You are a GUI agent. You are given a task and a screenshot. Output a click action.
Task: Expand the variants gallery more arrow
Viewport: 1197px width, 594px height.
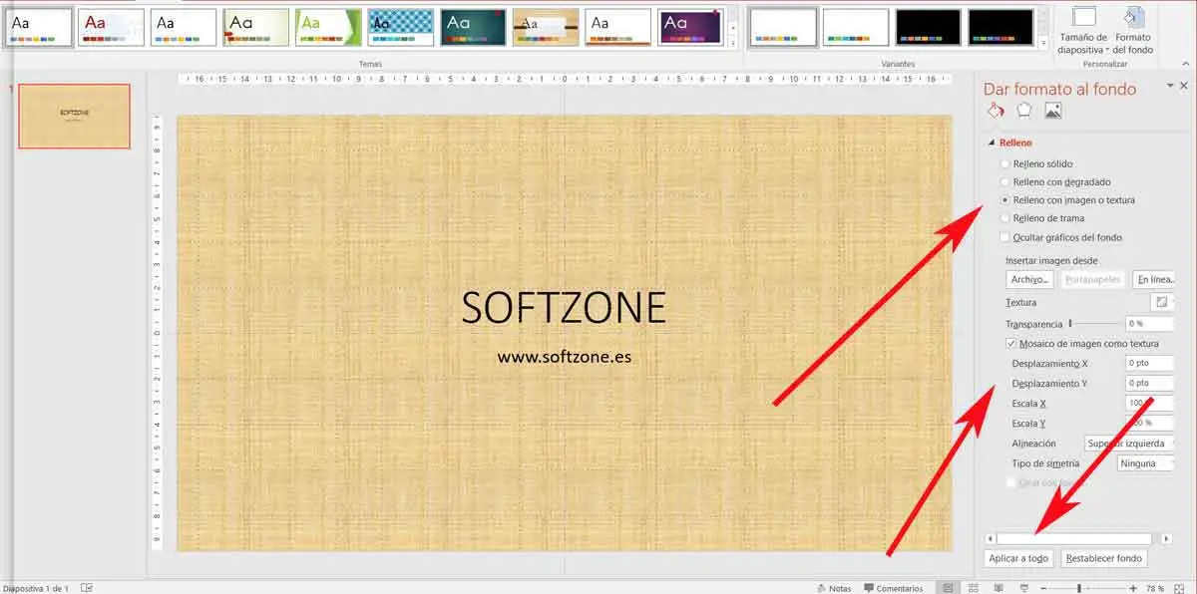tap(1044, 44)
